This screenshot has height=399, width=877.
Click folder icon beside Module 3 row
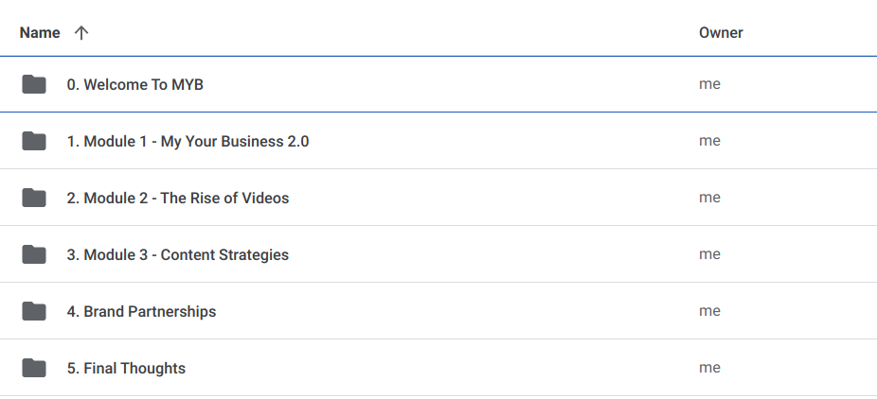pos(34,255)
